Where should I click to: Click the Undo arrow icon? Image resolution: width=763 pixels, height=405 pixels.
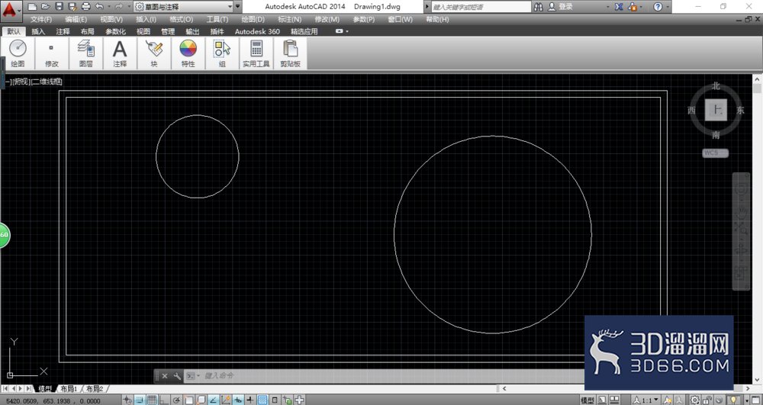[99, 7]
